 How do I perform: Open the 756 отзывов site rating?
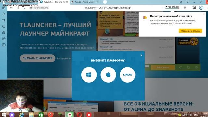[x=173, y=7]
